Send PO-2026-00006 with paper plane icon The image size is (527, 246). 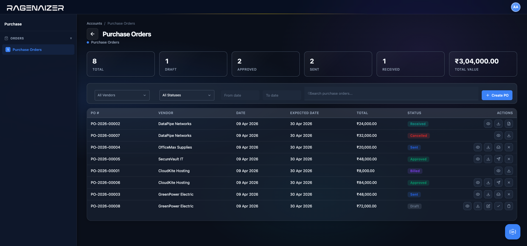498,183
